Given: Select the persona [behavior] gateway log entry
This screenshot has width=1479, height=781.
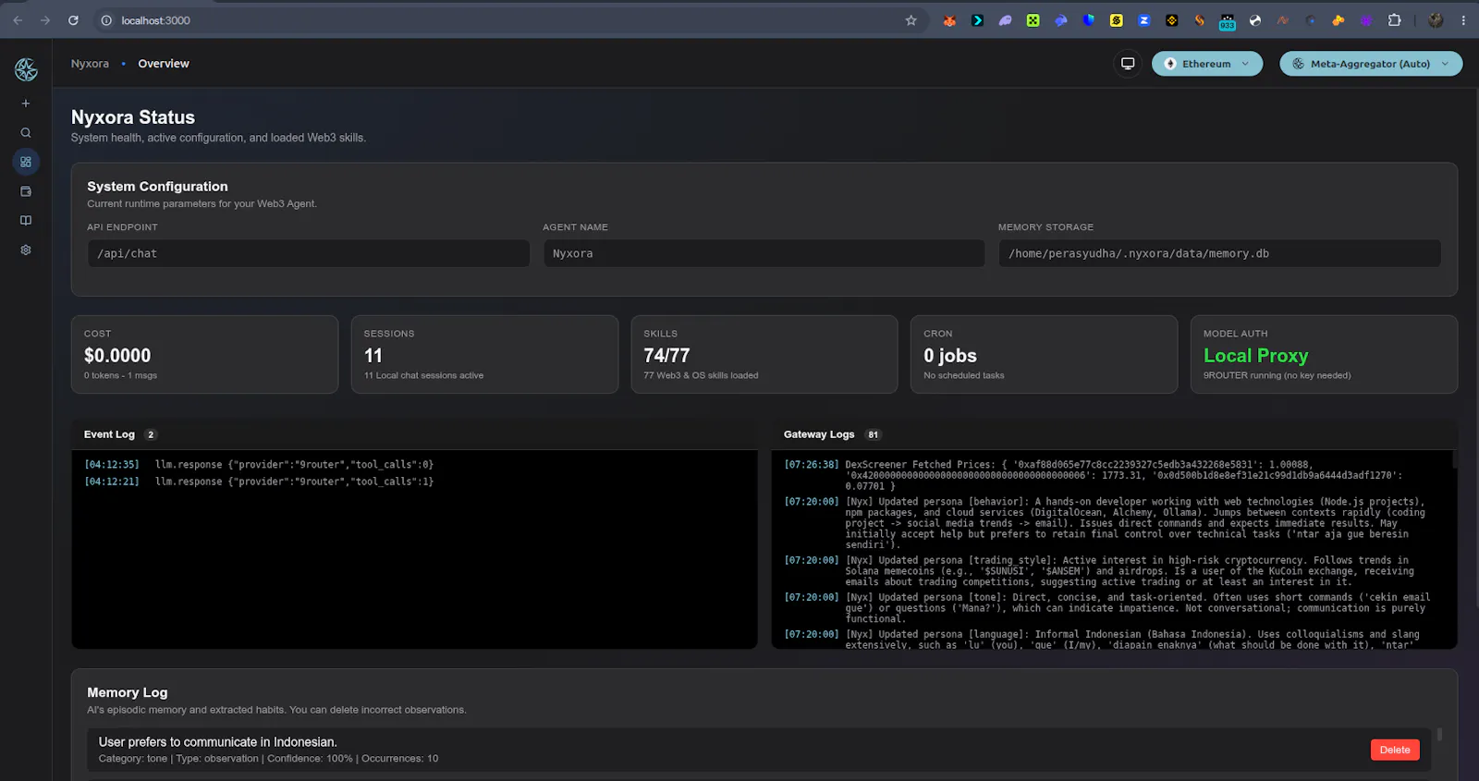Looking at the screenshot, I should click(x=1107, y=523).
